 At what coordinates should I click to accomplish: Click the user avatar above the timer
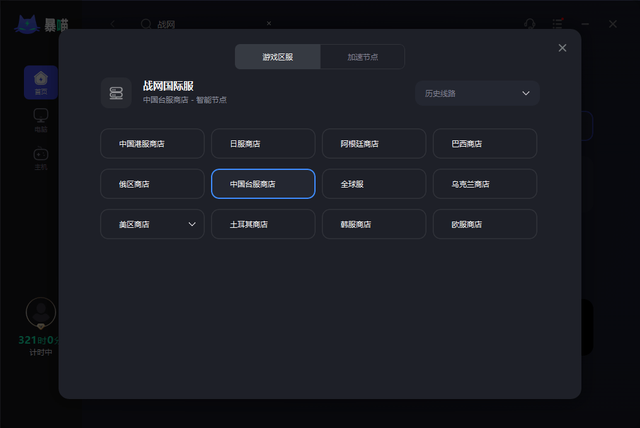point(40,313)
